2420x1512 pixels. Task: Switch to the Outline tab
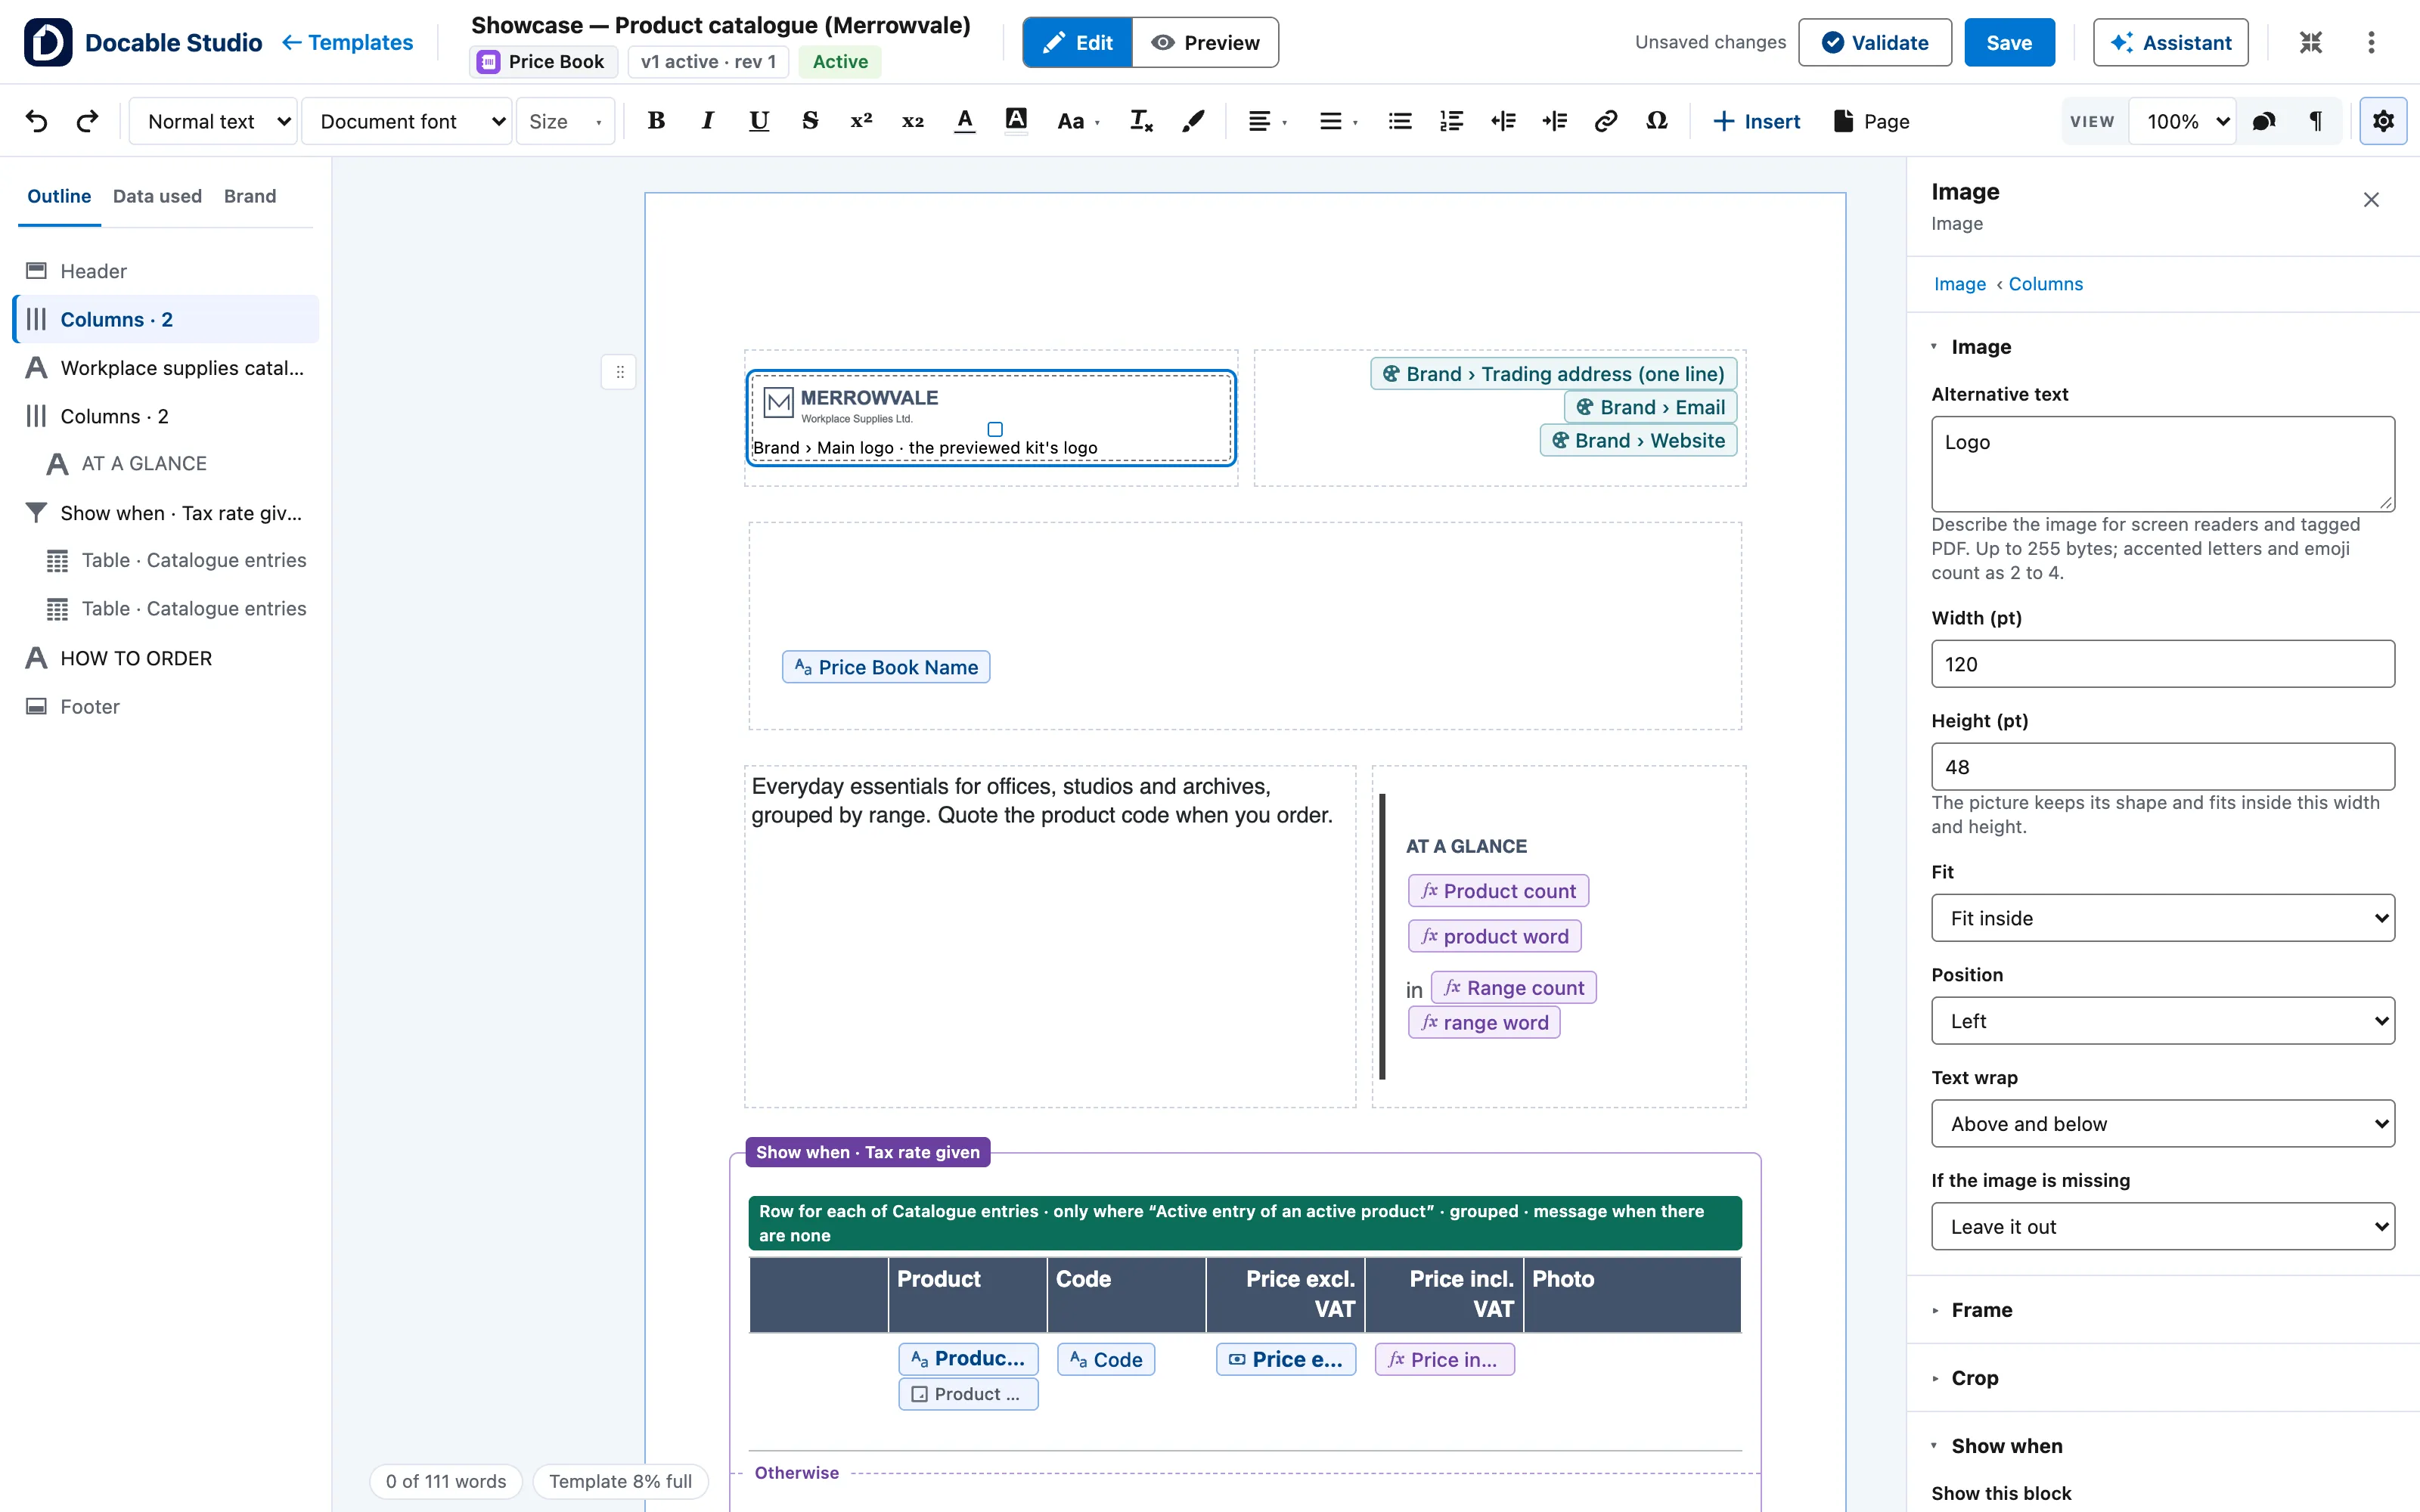point(59,196)
